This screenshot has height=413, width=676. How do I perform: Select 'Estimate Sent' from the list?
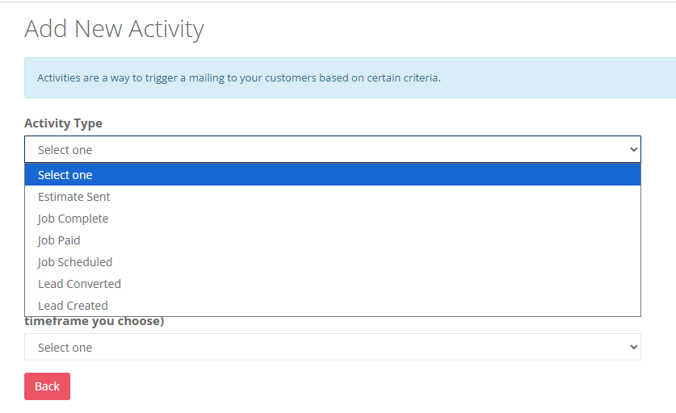pyautogui.click(x=74, y=197)
